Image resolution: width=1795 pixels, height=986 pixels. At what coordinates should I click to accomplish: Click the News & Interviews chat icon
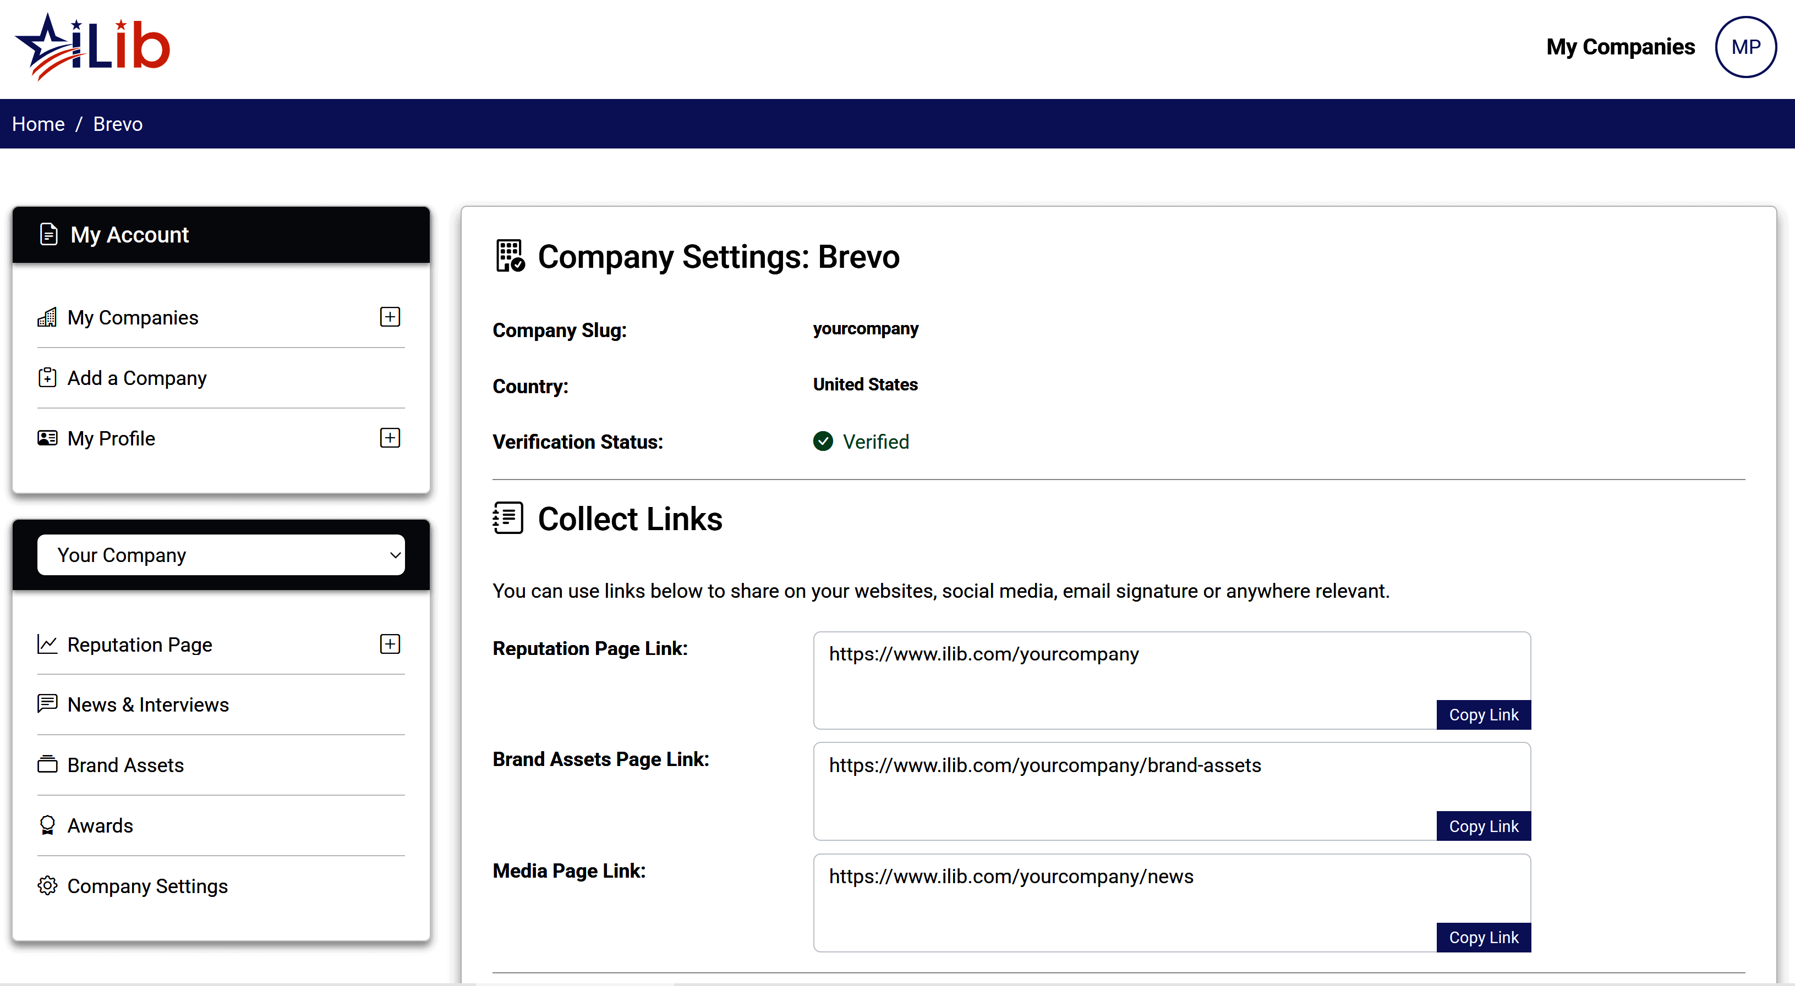[x=47, y=704]
